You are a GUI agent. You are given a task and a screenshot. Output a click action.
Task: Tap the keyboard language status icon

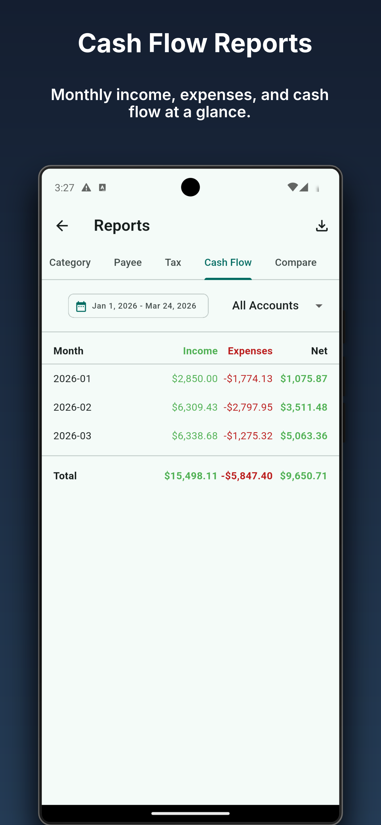102,188
